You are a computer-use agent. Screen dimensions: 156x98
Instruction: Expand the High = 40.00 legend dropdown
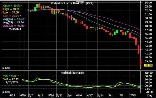point(21,9)
